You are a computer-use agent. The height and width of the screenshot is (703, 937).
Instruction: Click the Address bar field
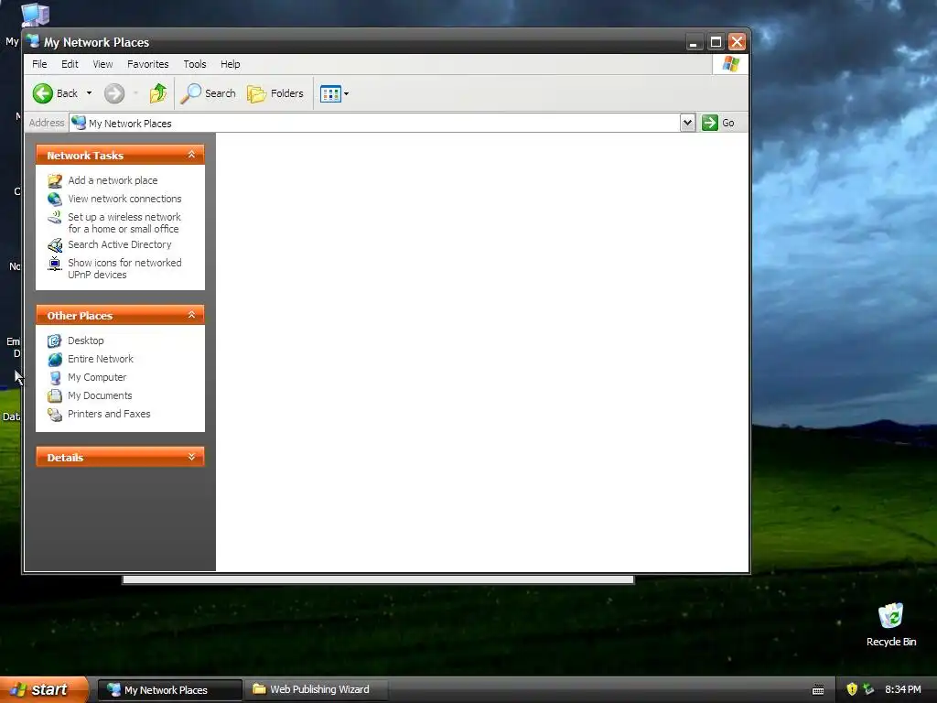374,124
